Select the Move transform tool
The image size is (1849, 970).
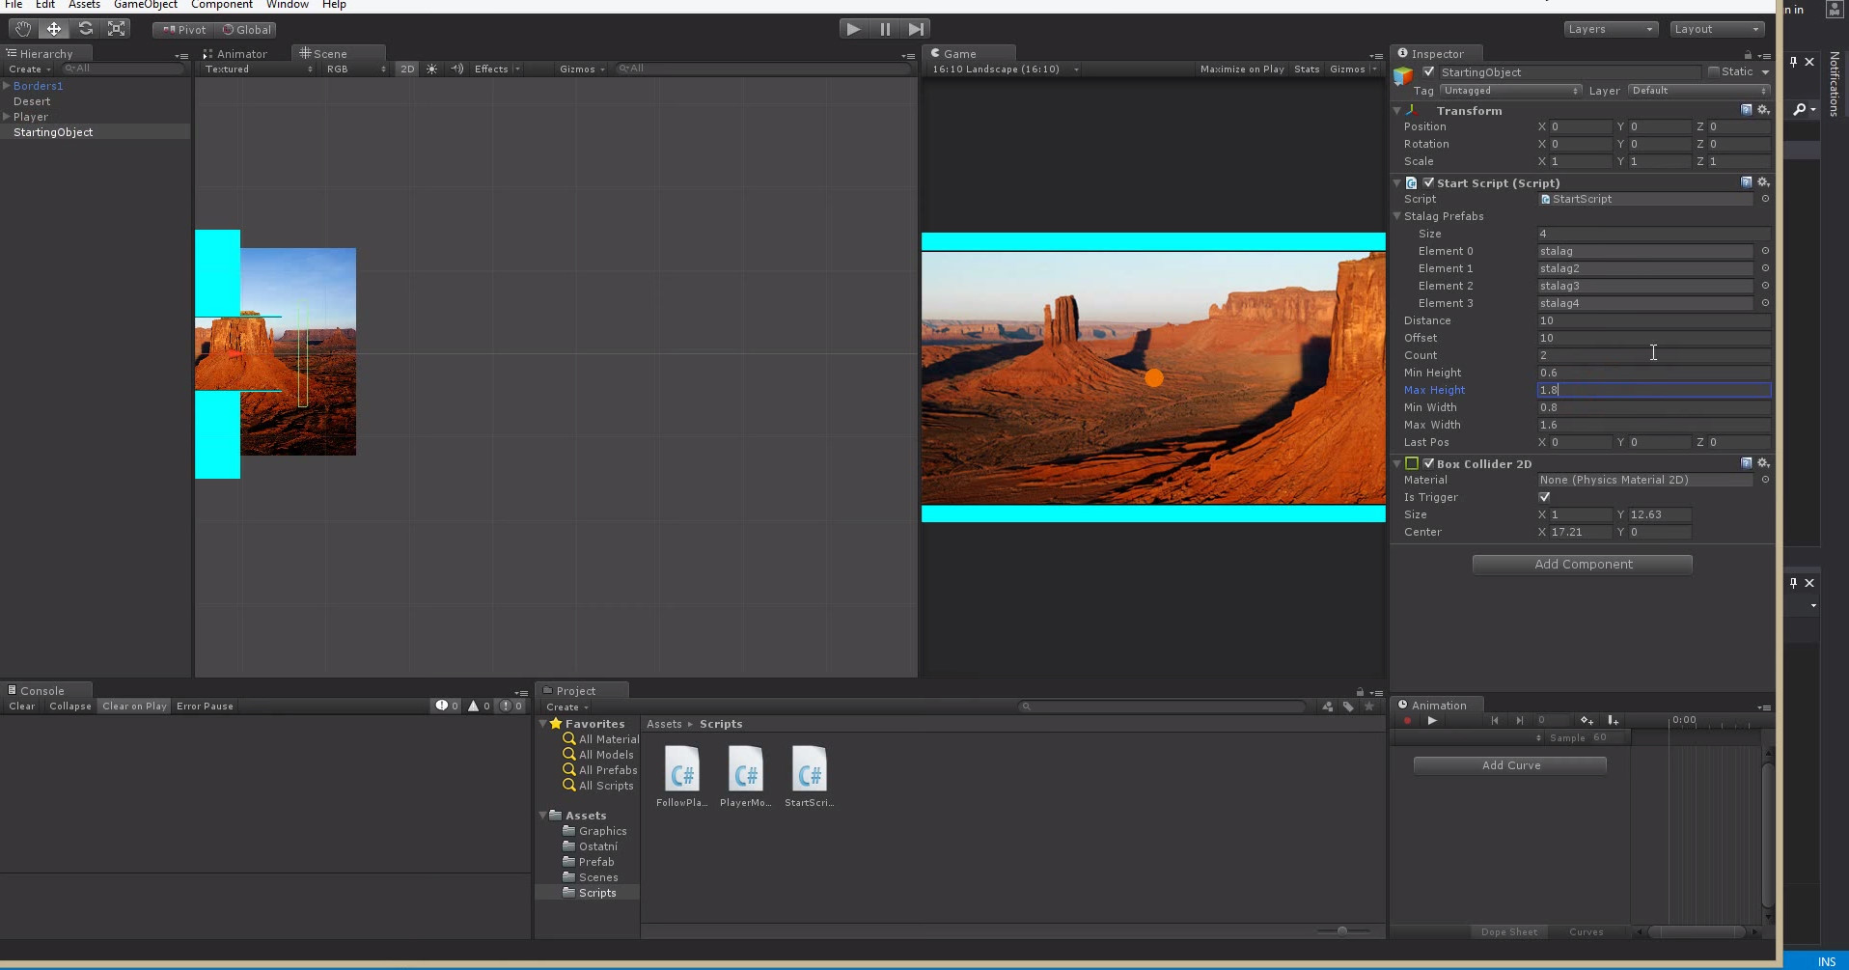tap(53, 28)
